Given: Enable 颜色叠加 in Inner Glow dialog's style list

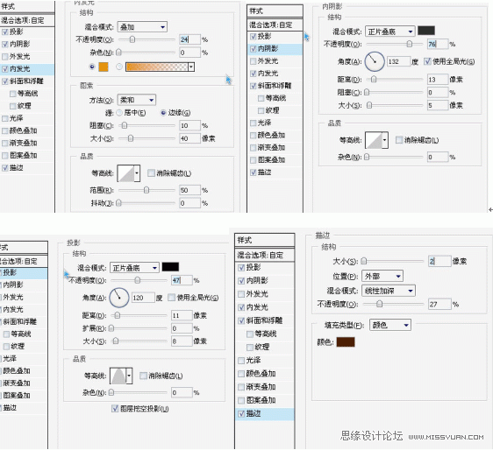Looking at the screenshot, I should coord(4,130).
